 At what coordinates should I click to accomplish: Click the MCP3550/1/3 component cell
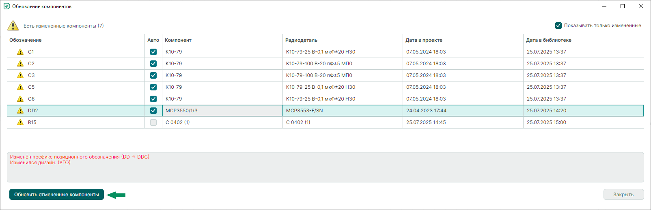point(222,111)
